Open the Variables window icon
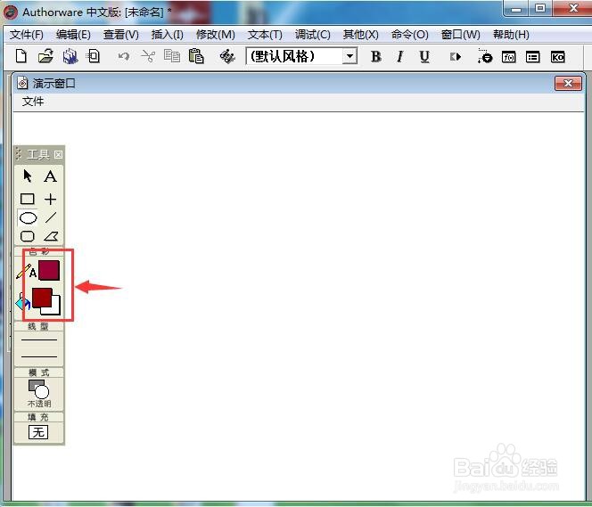592x507 pixels. 533,57
